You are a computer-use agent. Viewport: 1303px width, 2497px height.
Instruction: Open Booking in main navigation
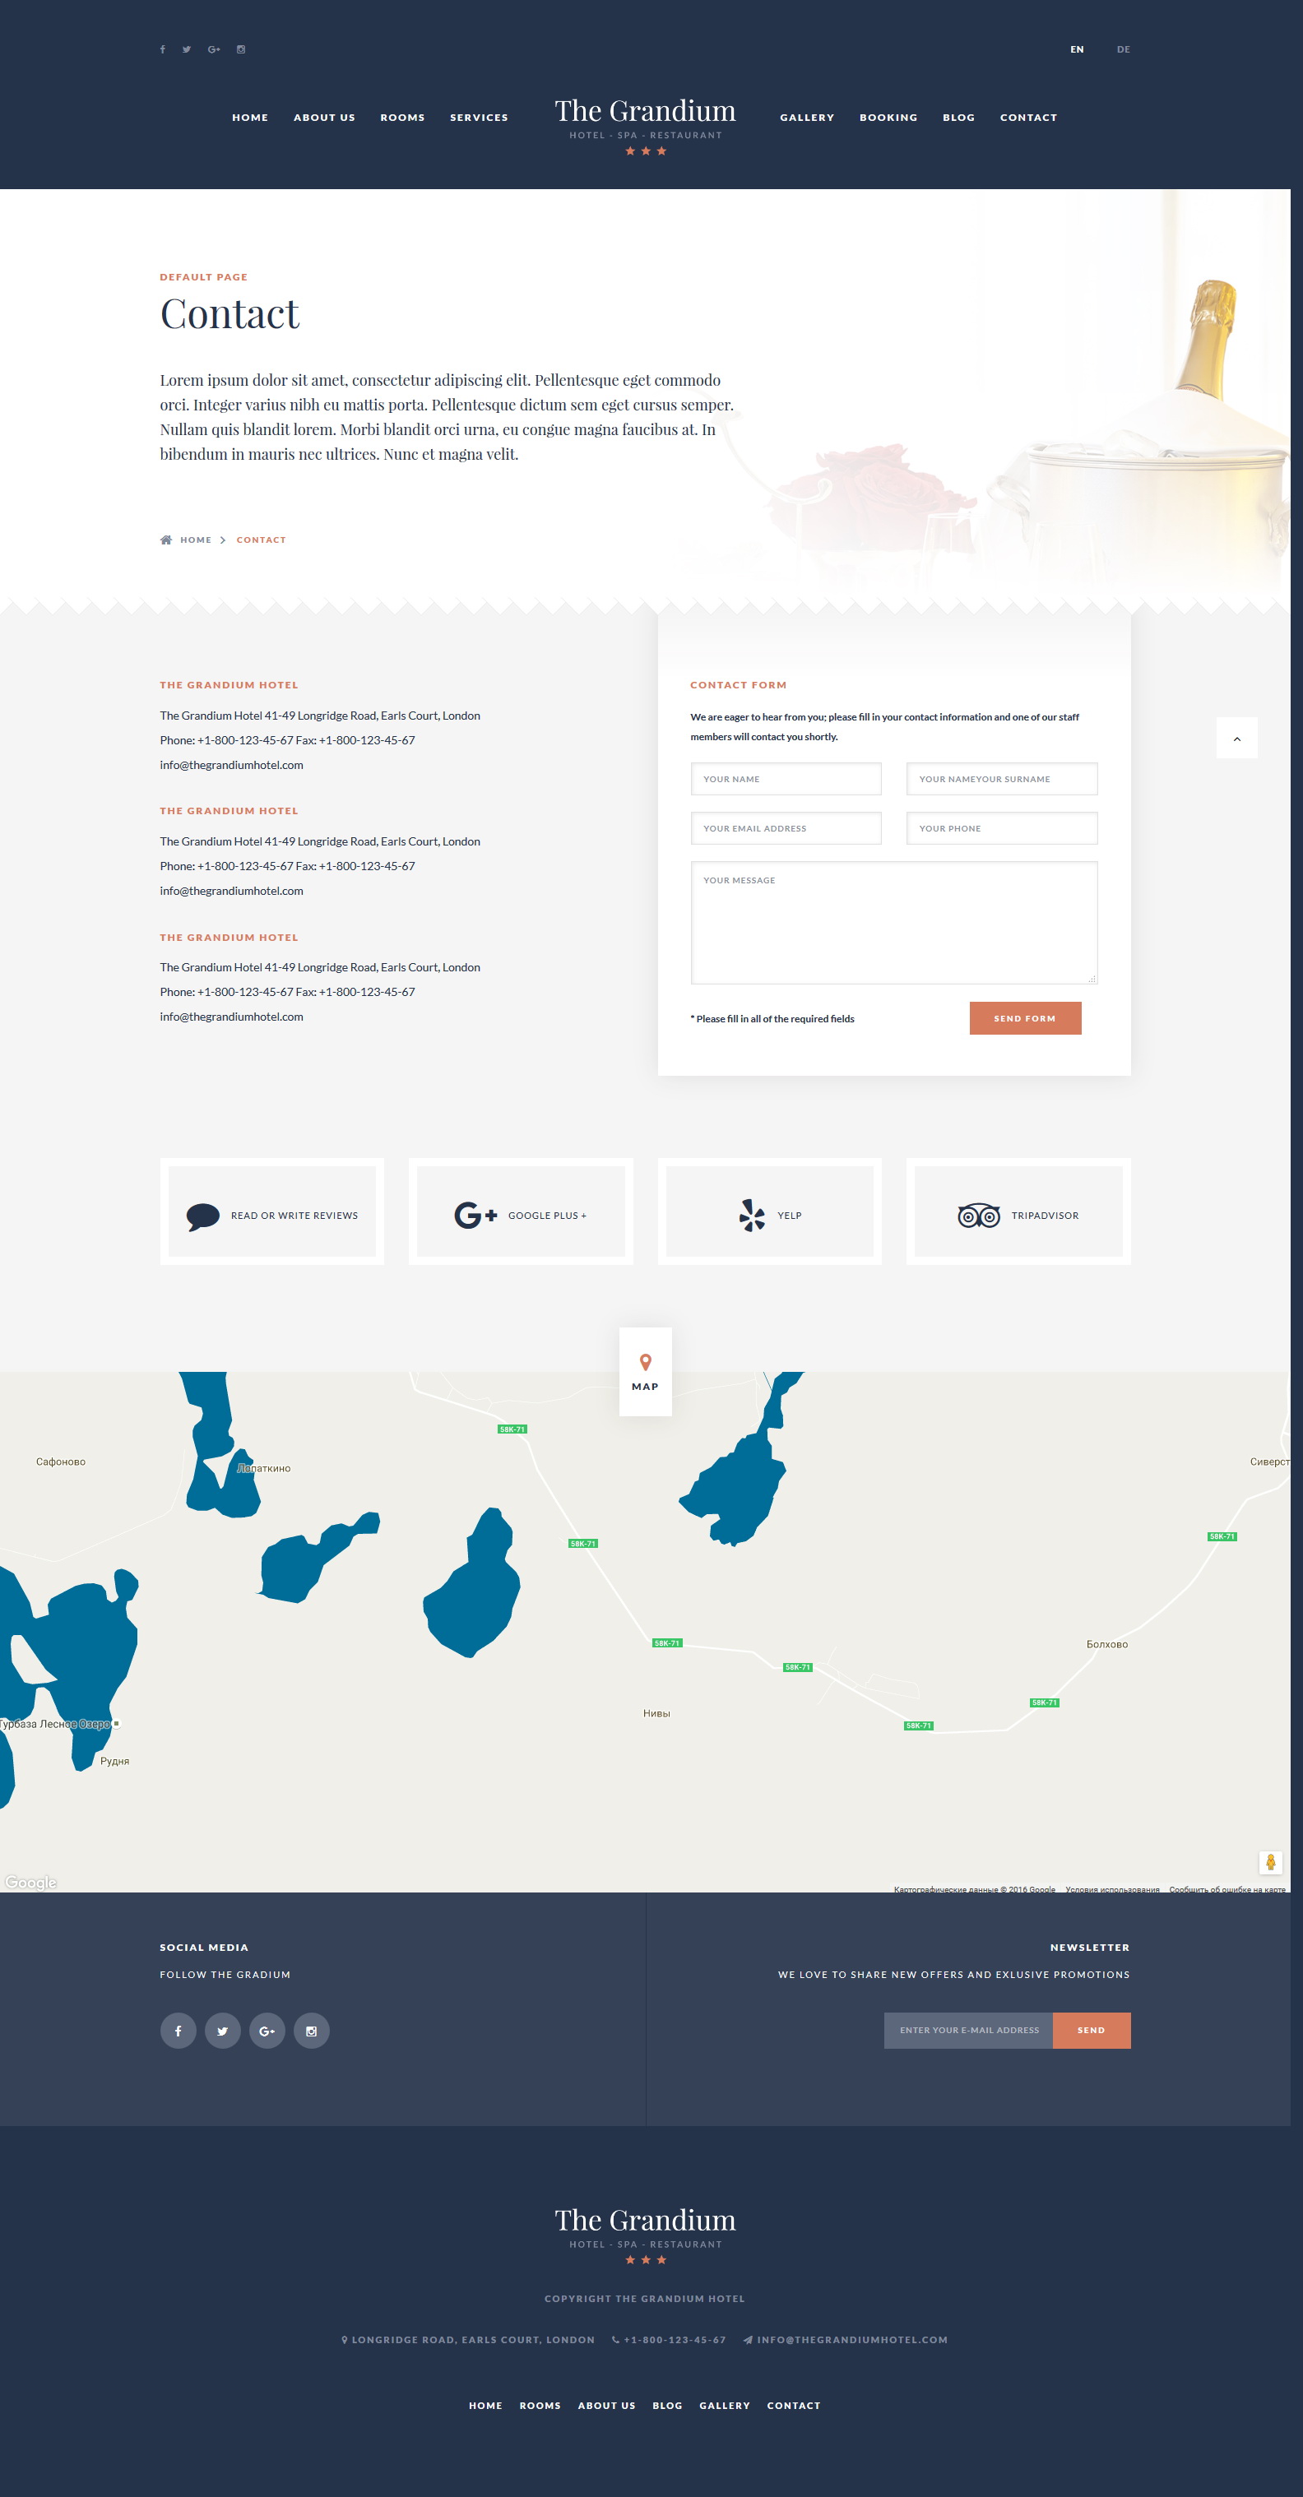pos(888,118)
